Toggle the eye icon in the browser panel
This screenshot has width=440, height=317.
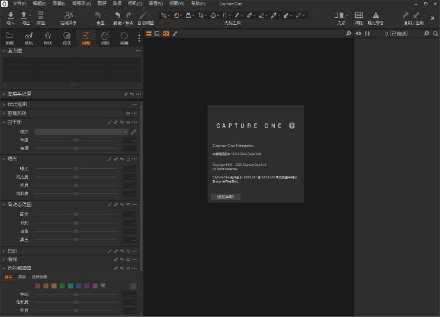click(x=359, y=34)
